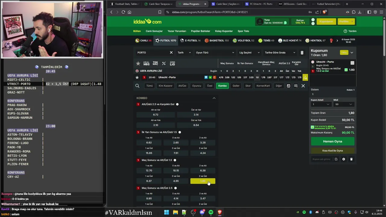The height and width of the screenshot is (217, 386).
Task: Toggle the favorites star filter in the header
Action: click(x=138, y=63)
